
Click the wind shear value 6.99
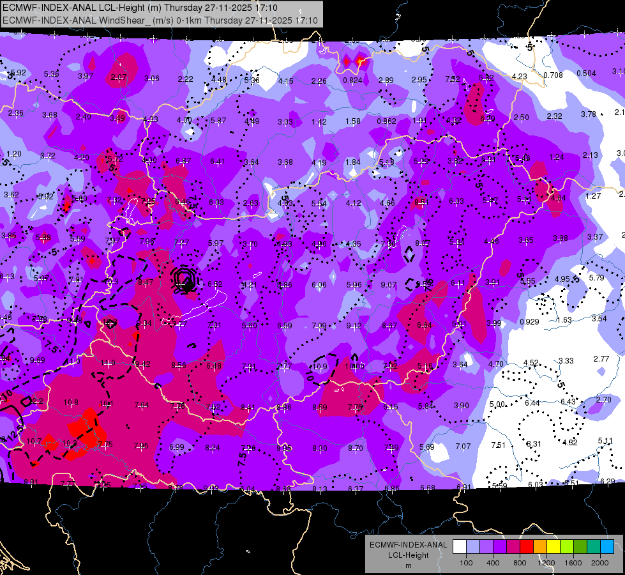(177, 447)
